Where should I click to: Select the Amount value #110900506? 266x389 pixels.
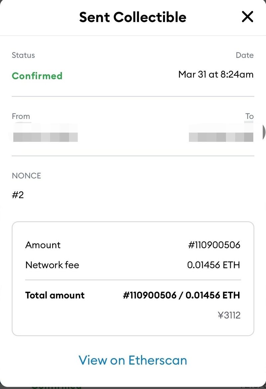[214, 245]
